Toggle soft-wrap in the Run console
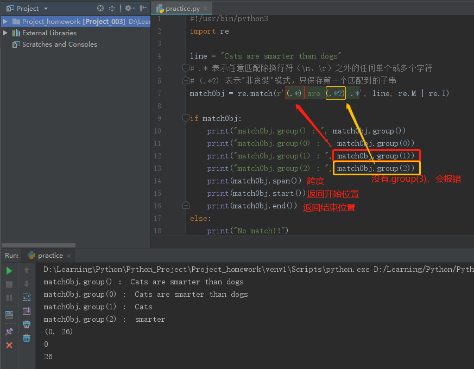The height and width of the screenshot is (369, 474). [x=27, y=297]
